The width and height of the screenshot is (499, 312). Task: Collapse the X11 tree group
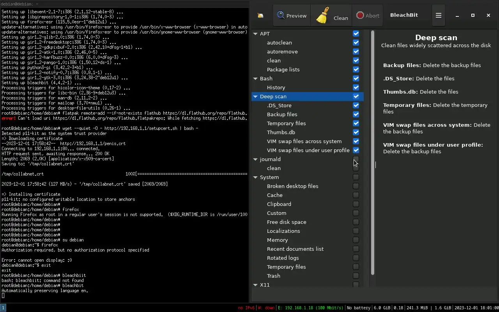click(255, 285)
